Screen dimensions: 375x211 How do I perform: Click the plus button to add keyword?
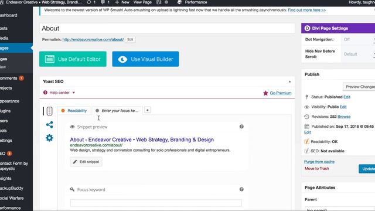click(147, 110)
